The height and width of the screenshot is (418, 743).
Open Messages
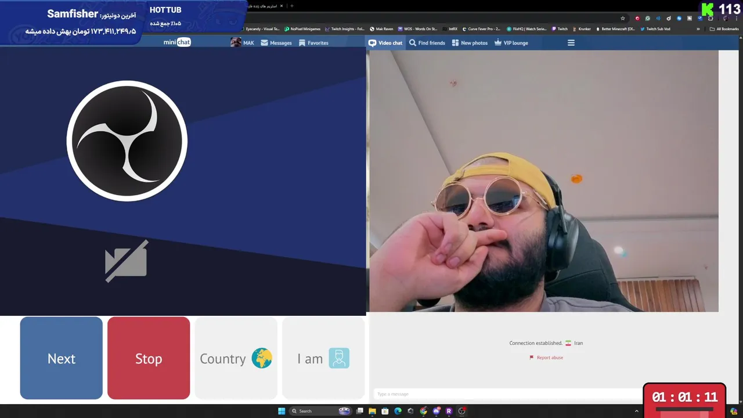(276, 42)
